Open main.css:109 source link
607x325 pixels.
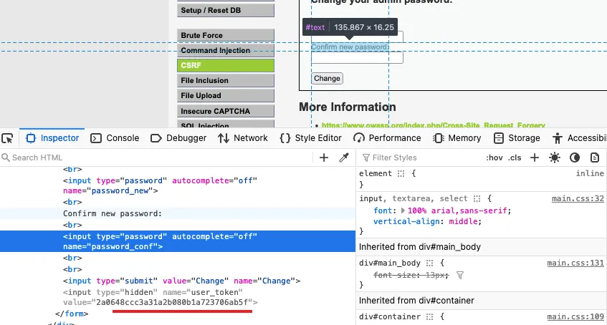coord(575,317)
